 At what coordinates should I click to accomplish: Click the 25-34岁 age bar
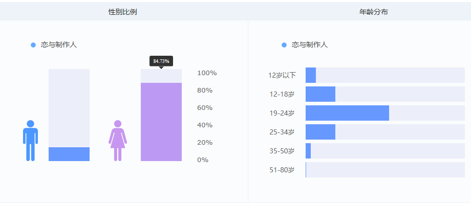(320, 132)
